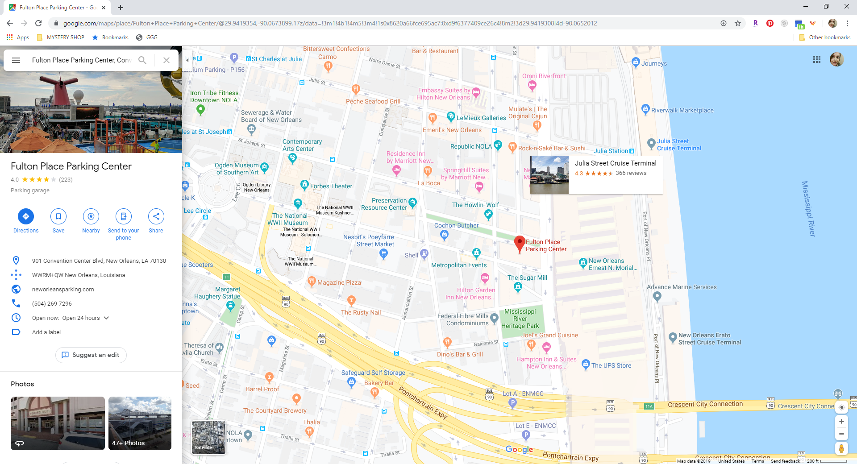Select the Lot A - ENMCC parking pin
The image size is (857, 464).
(x=512, y=403)
